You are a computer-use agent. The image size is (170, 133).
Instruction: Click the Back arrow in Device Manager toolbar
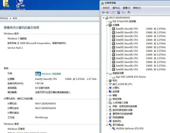pyautogui.click(x=103, y=13)
